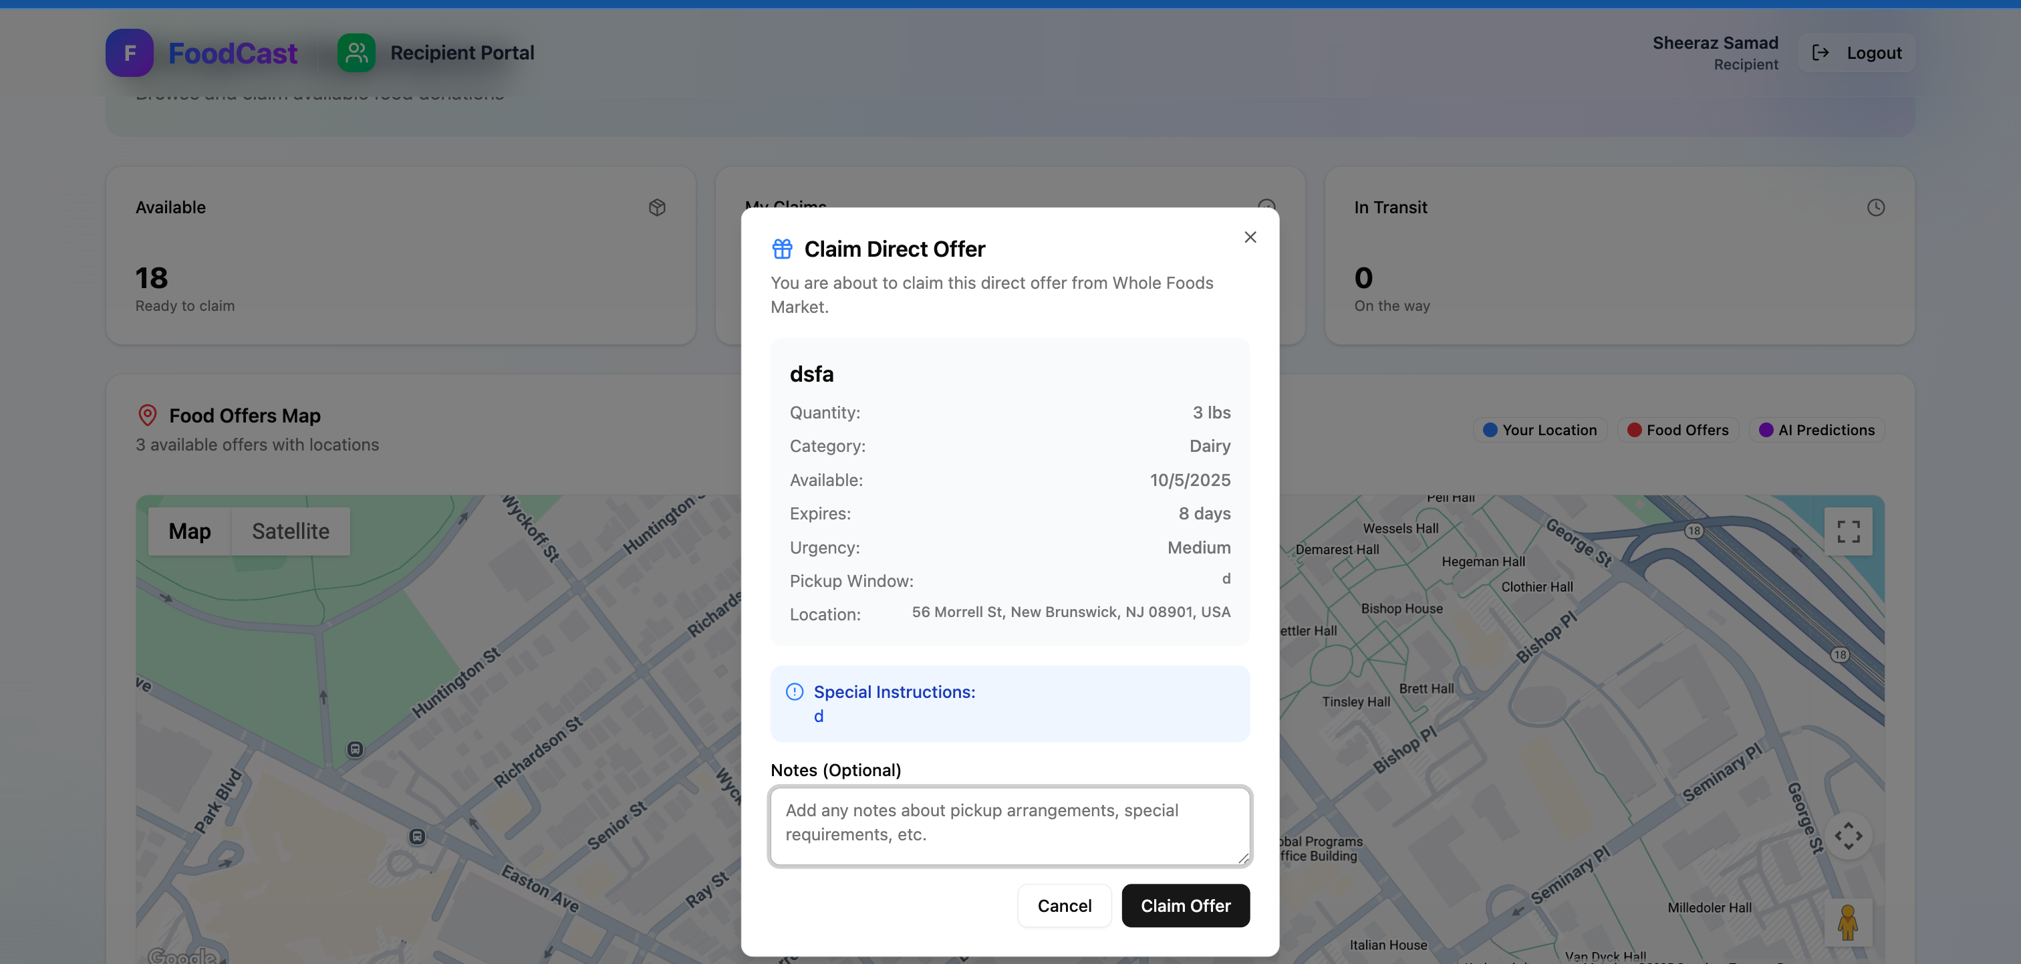Viewport: 2021px width, 964px height.
Task: Close the Claim Direct Offer dialog
Action: tap(1250, 237)
